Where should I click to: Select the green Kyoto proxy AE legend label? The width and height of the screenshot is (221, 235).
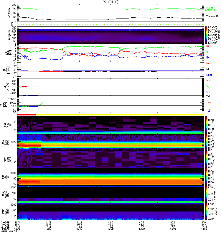(210, 9)
